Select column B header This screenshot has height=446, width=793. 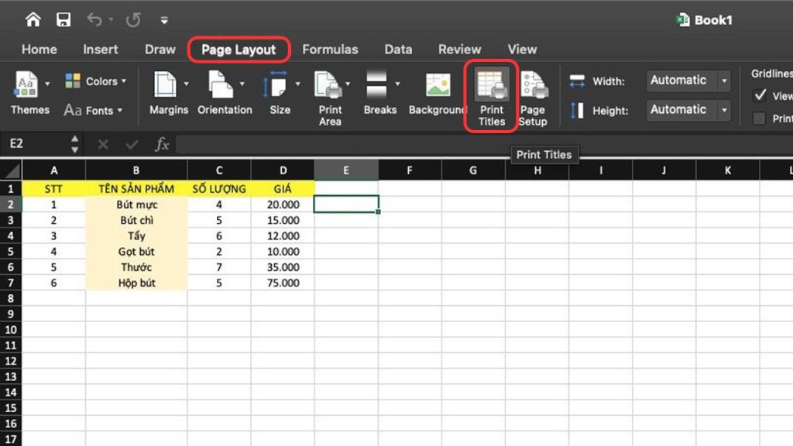point(136,170)
